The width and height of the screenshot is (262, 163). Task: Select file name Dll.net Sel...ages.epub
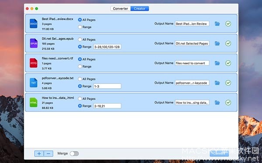(58, 39)
